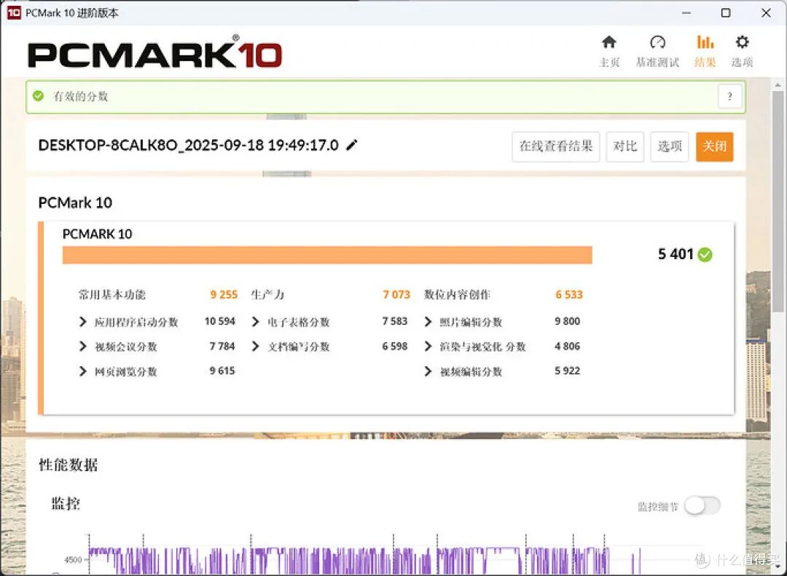Expand the video editing score (视频编辑分数) row
The width and height of the screenshot is (787, 576).
coord(428,371)
